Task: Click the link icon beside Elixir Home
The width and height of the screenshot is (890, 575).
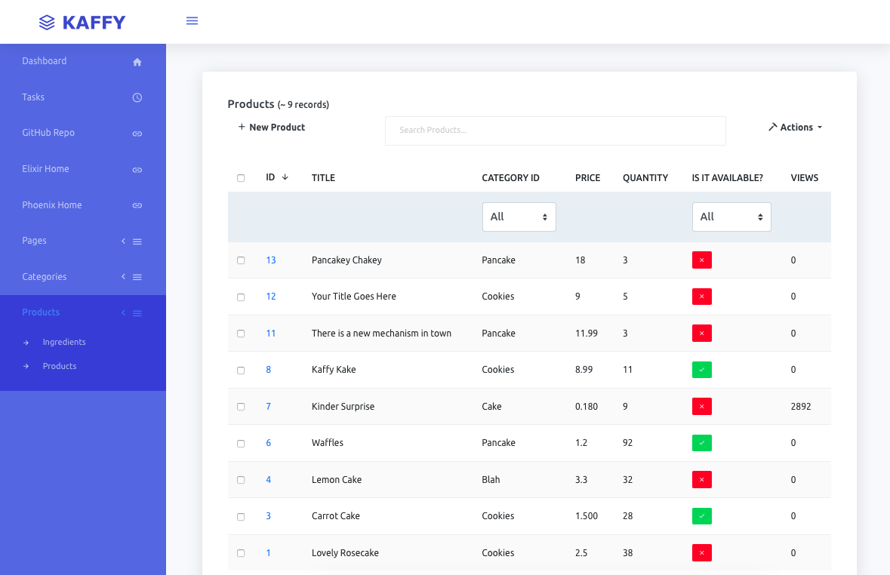Action: (137, 170)
